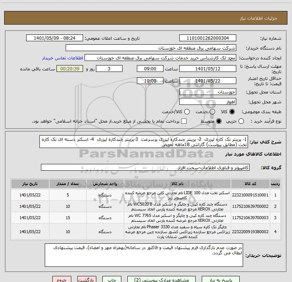Click the price validity date 1401/05/22 field
This screenshot has height=282, width=292.
(208, 81)
